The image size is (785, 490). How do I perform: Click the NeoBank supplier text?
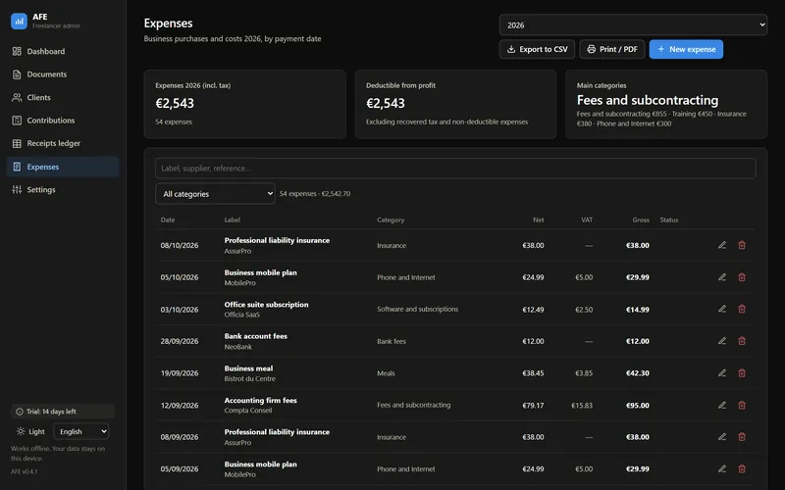pyautogui.click(x=238, y=347)
